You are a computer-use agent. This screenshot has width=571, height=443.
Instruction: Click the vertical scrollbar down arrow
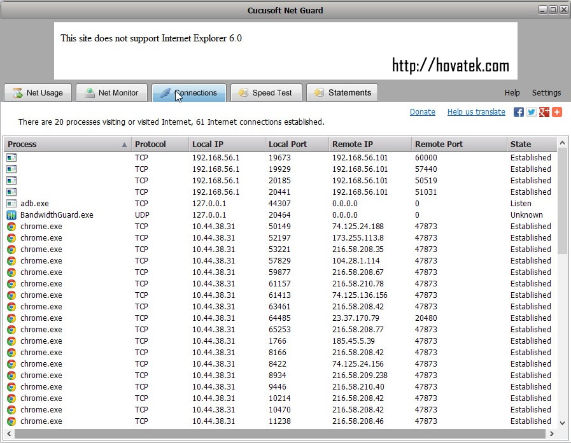click(562, 423)
